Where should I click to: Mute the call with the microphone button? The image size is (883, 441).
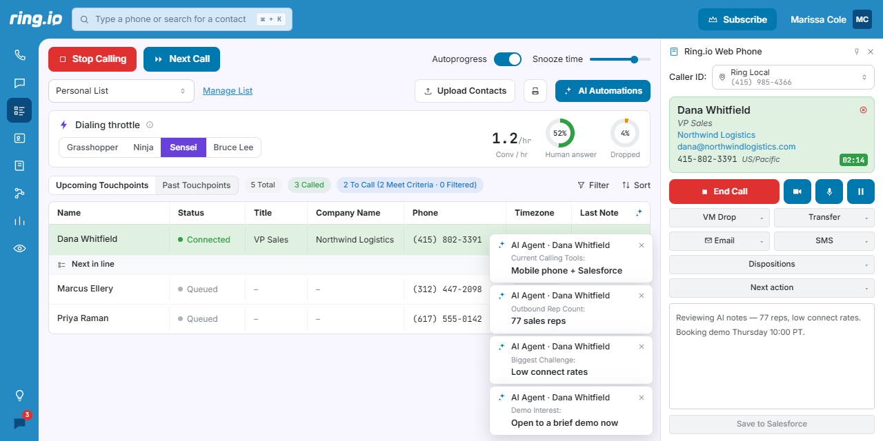pos(829,191)
